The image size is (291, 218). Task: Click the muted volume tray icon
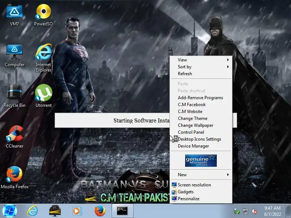click(x=254, y=211)
